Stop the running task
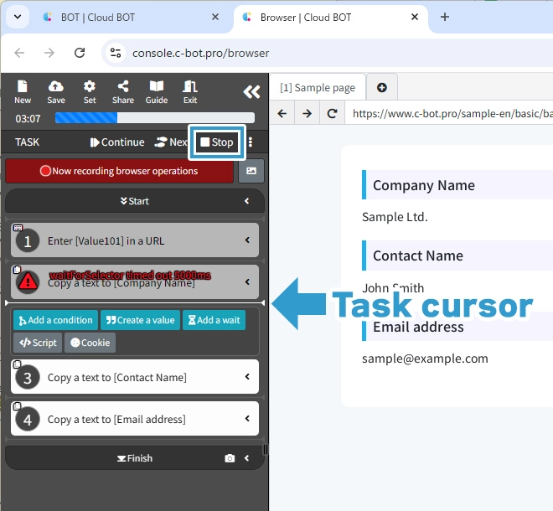553x511 pixels. (217, 142)
